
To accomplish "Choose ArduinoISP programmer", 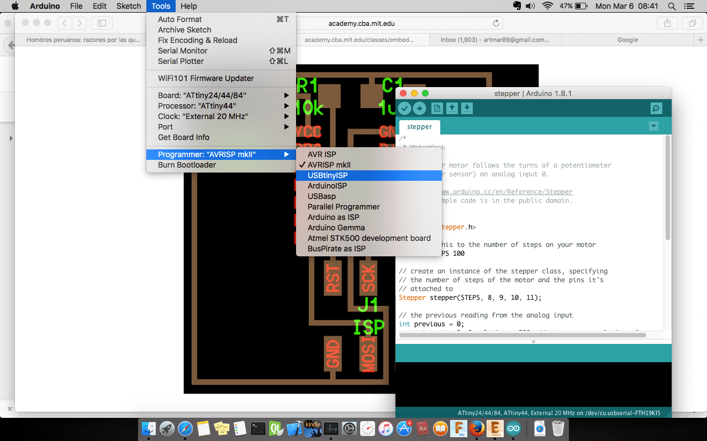I will tap(369, 186).
